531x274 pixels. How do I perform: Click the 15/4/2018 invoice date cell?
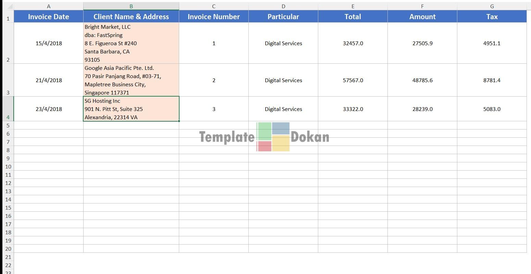[x=49, y=43]
